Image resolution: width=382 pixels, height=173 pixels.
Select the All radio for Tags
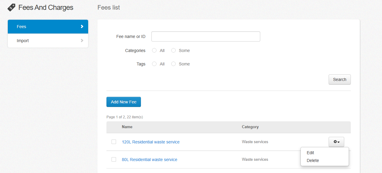point(154,64)
